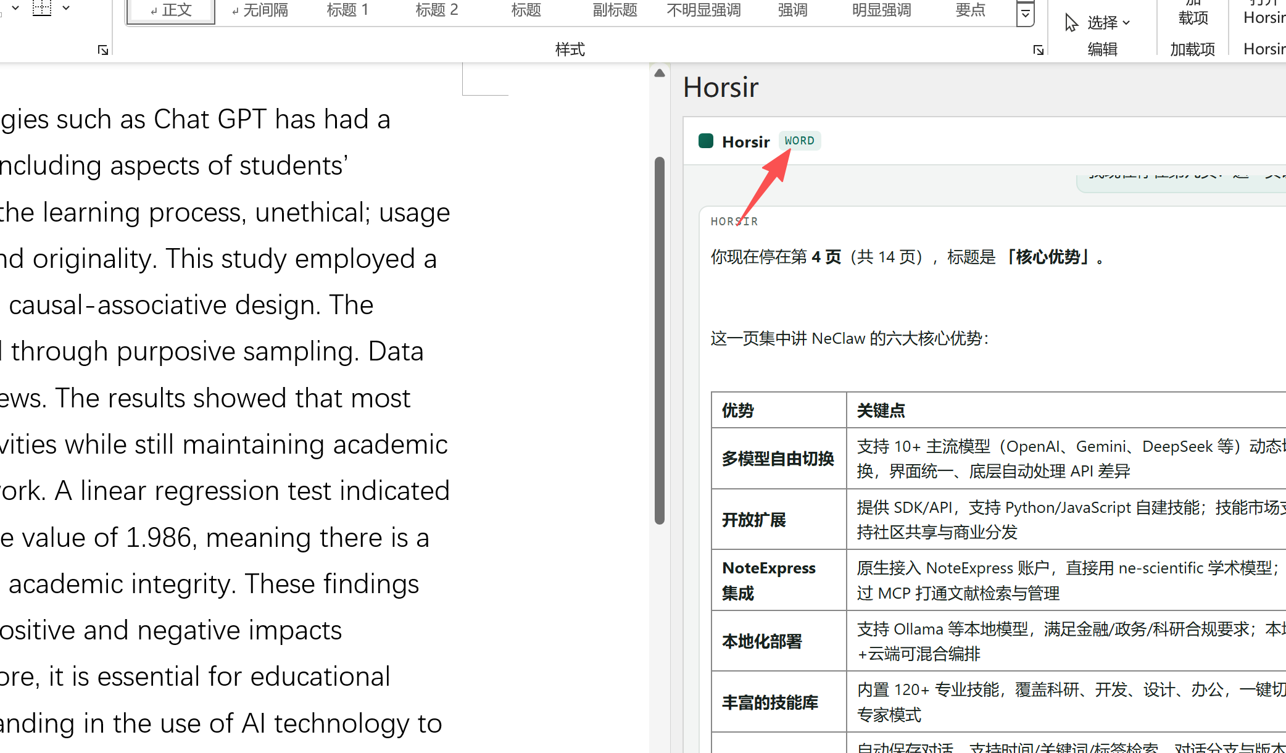Apply the 不明显强调 style
The image size is (1286, 753).
[703, 10]
